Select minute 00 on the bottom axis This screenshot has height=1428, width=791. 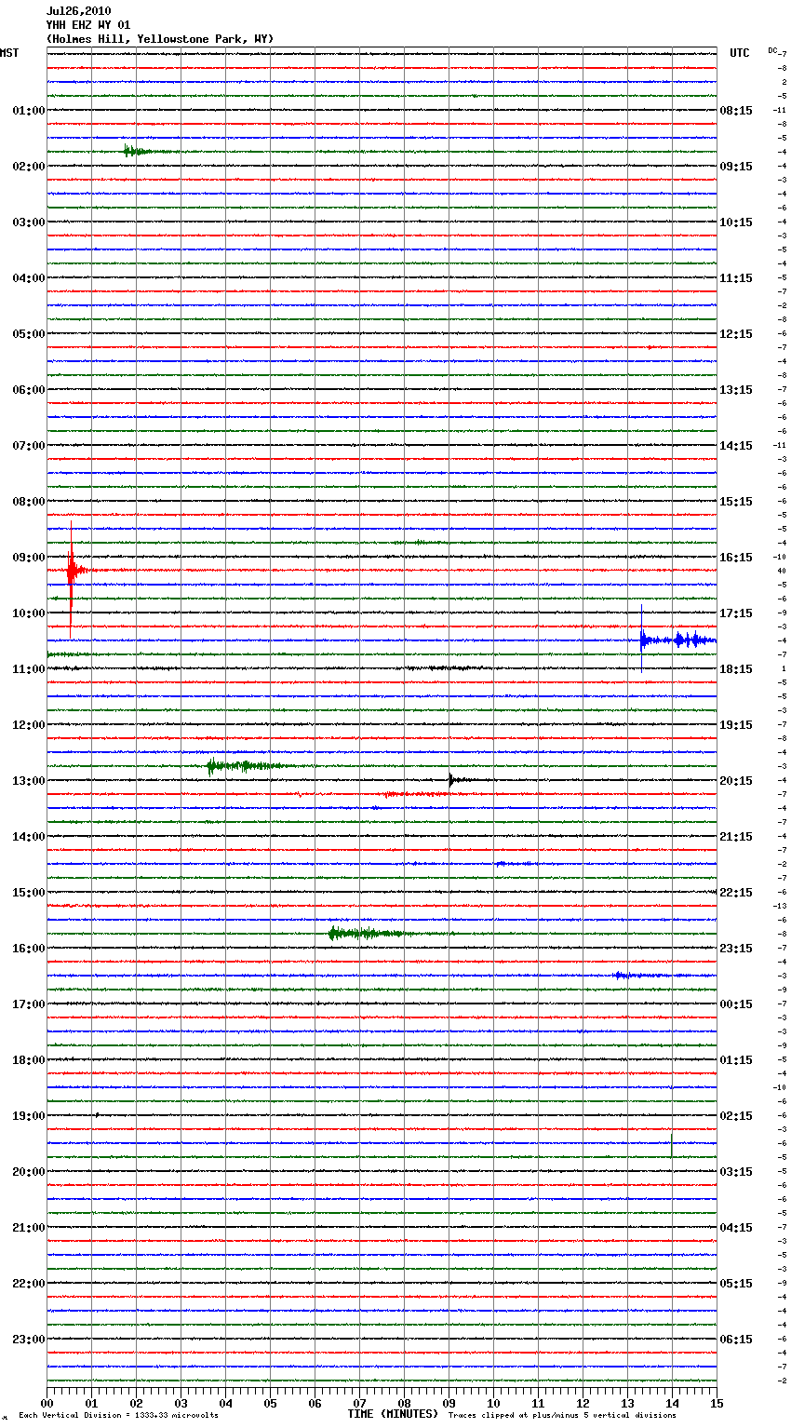coord(47,1403)
